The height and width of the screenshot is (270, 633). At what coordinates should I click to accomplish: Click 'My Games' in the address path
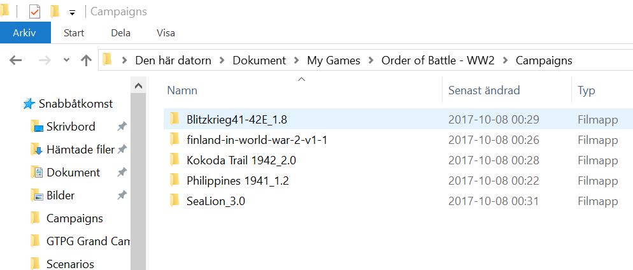334,60
